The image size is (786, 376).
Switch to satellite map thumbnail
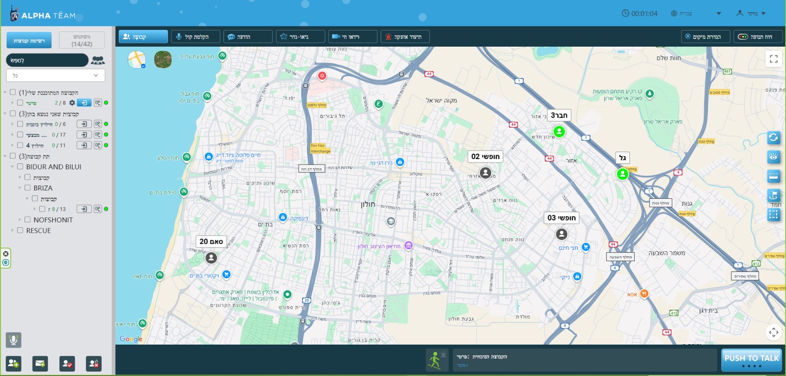click(x=163, y=59)
